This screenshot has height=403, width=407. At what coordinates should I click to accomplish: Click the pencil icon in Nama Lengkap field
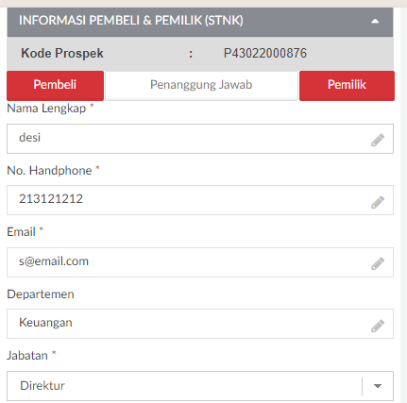pyautogui.click(x=378, y=140)
